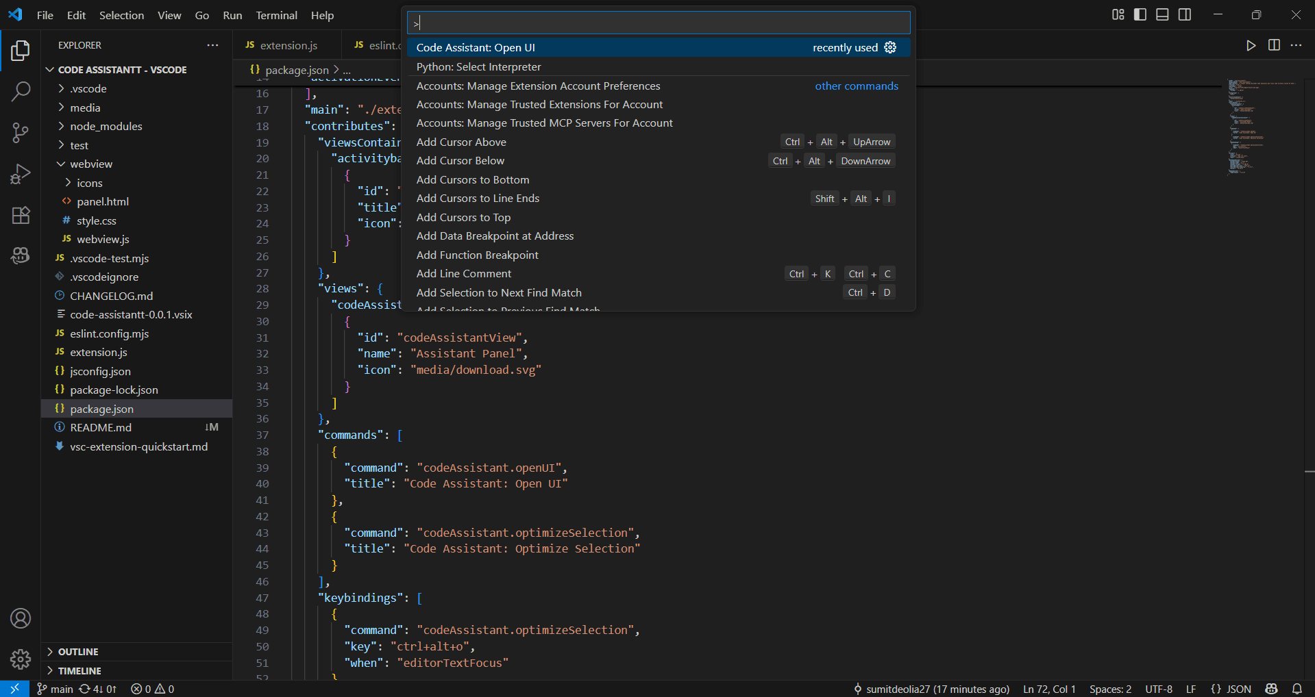The height and width of the screenshot is (697, 1315).
Task: Click the VS Code logo icon
Action: click(15, 14)
